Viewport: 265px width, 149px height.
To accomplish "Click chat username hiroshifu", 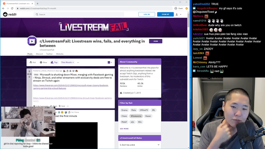I will pos(203,71).
